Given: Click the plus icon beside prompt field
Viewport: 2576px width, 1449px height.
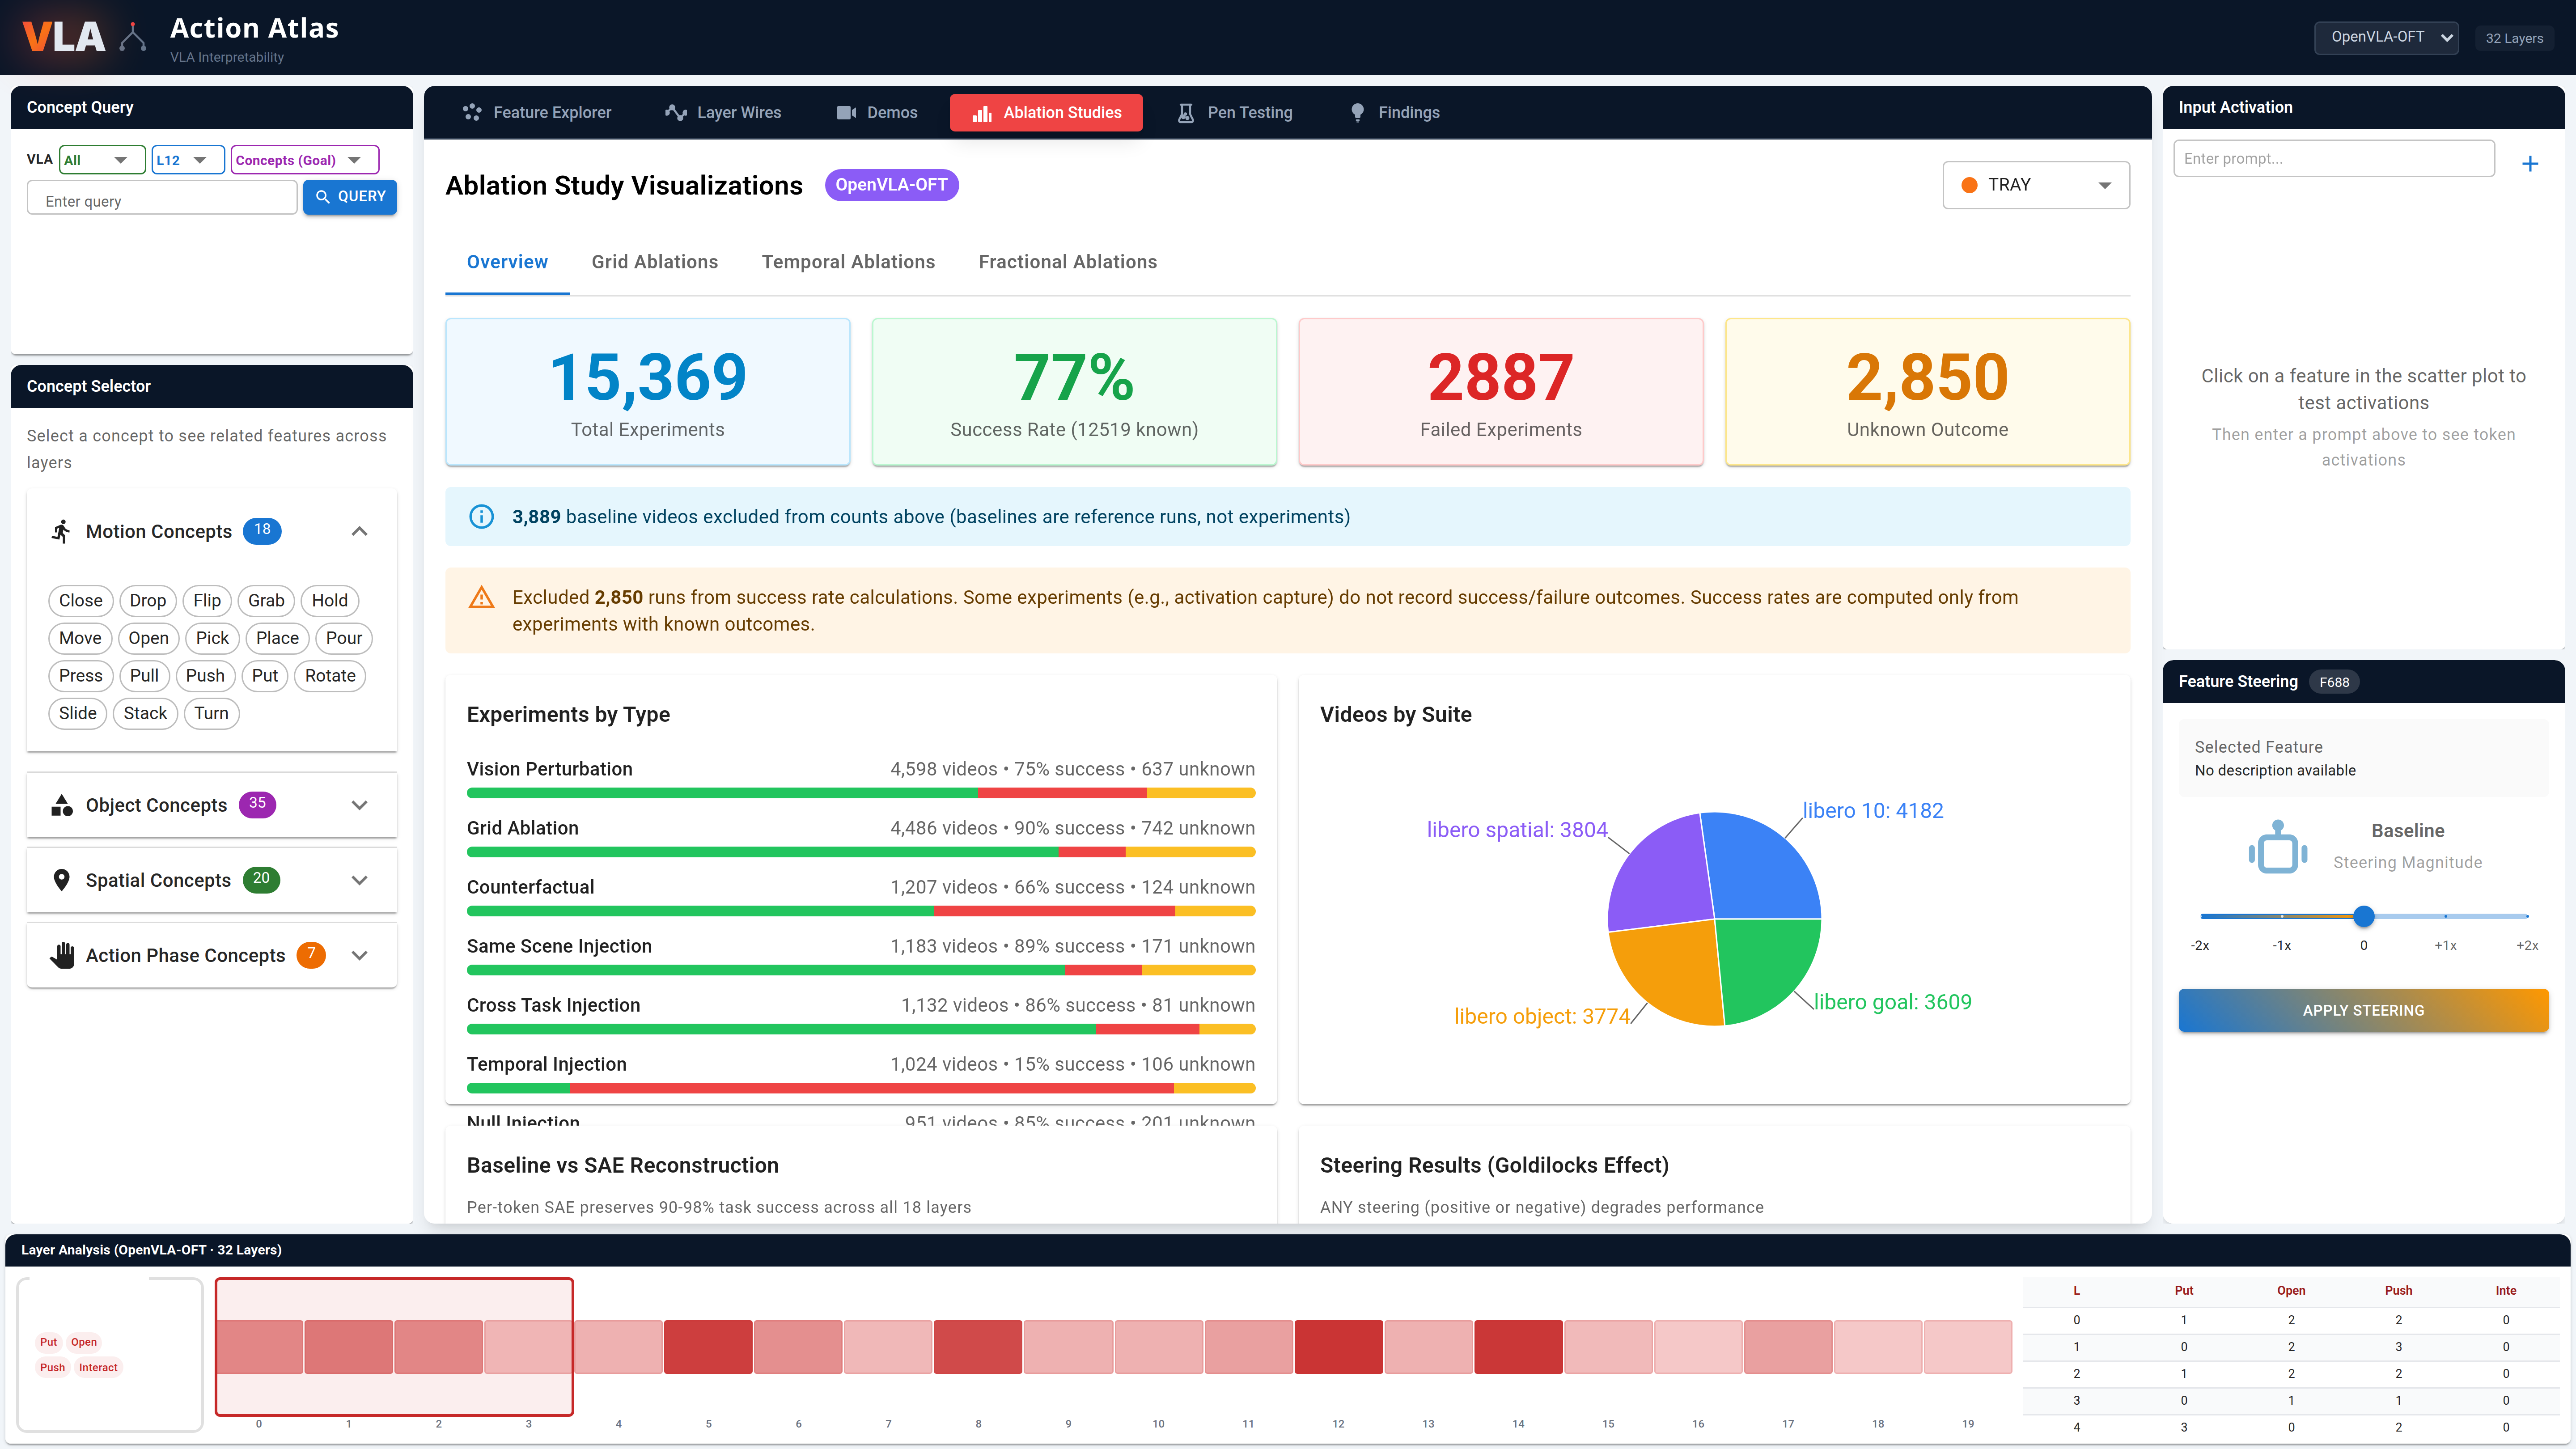Looking at the screenshot, I should pyautogui.click(x=2530, y=164).
